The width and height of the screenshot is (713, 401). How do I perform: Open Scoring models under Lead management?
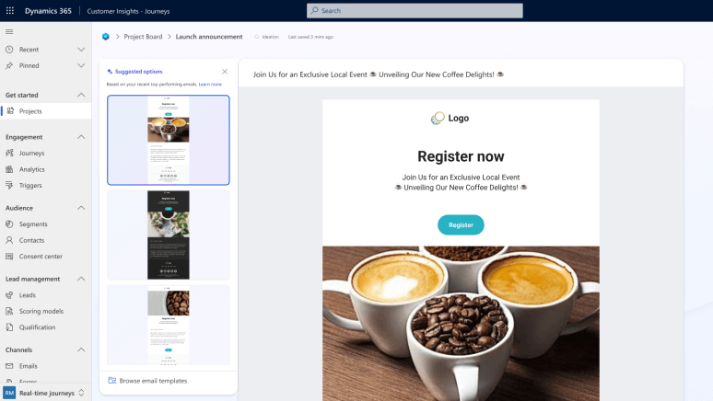pos(41,311)
